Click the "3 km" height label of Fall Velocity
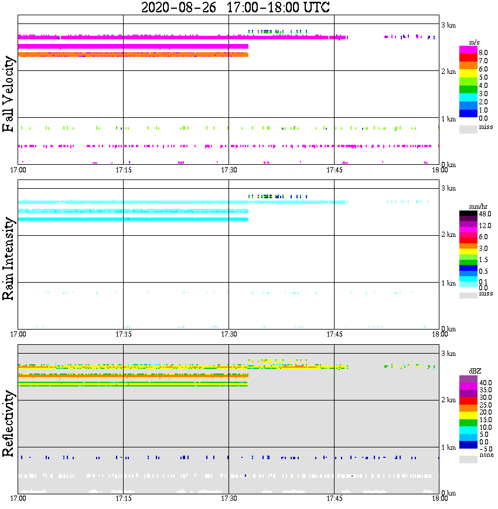Viewport: 498px width, 509px height. [448, 25]
